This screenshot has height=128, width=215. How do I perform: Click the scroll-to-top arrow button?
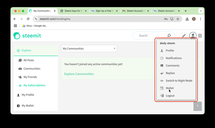pyautogui.click(x=198, y=106)
